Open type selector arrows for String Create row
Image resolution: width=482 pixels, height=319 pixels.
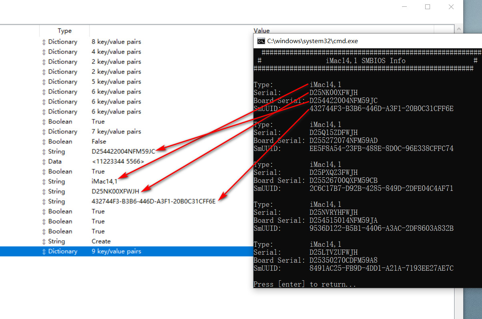[x=44, y=242]
